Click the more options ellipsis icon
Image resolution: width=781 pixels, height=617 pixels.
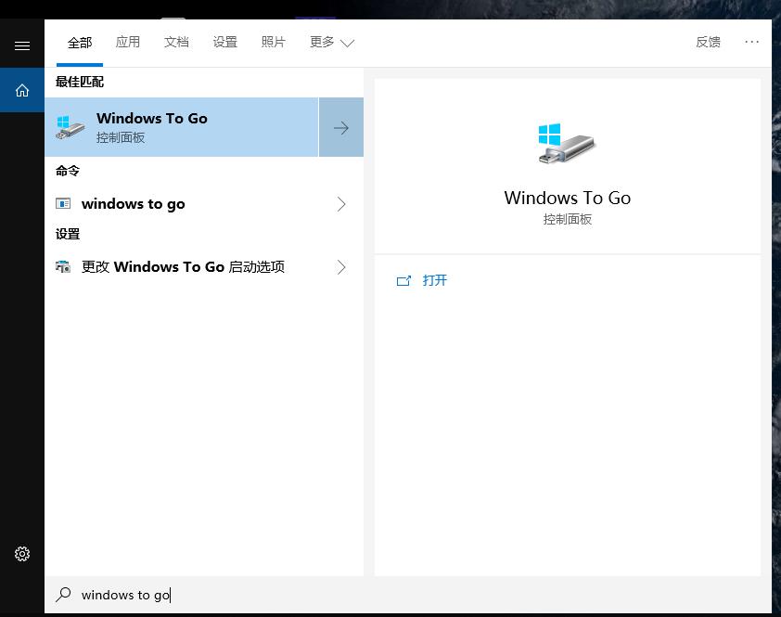(x=751, y=42)
